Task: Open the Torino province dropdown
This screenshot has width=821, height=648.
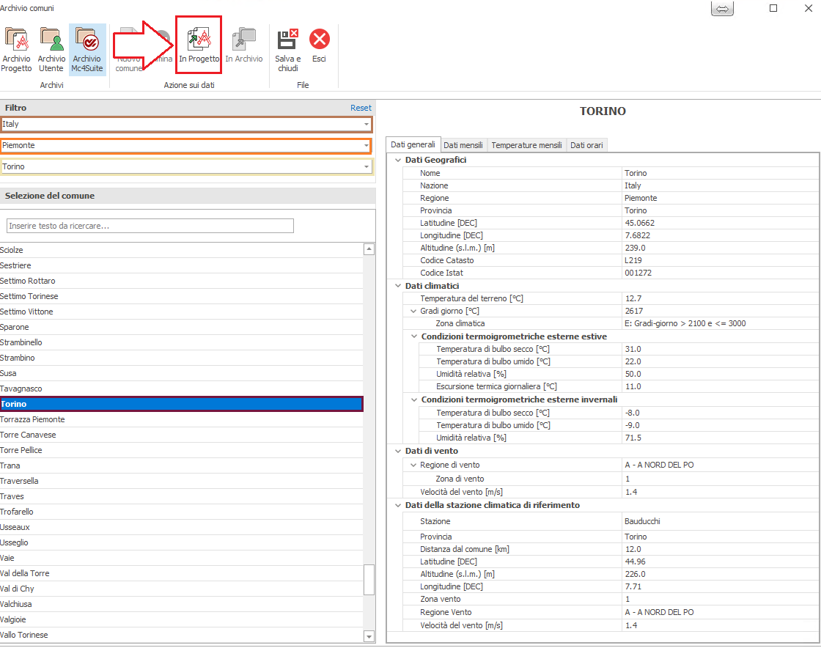Action: coord(366,167)
